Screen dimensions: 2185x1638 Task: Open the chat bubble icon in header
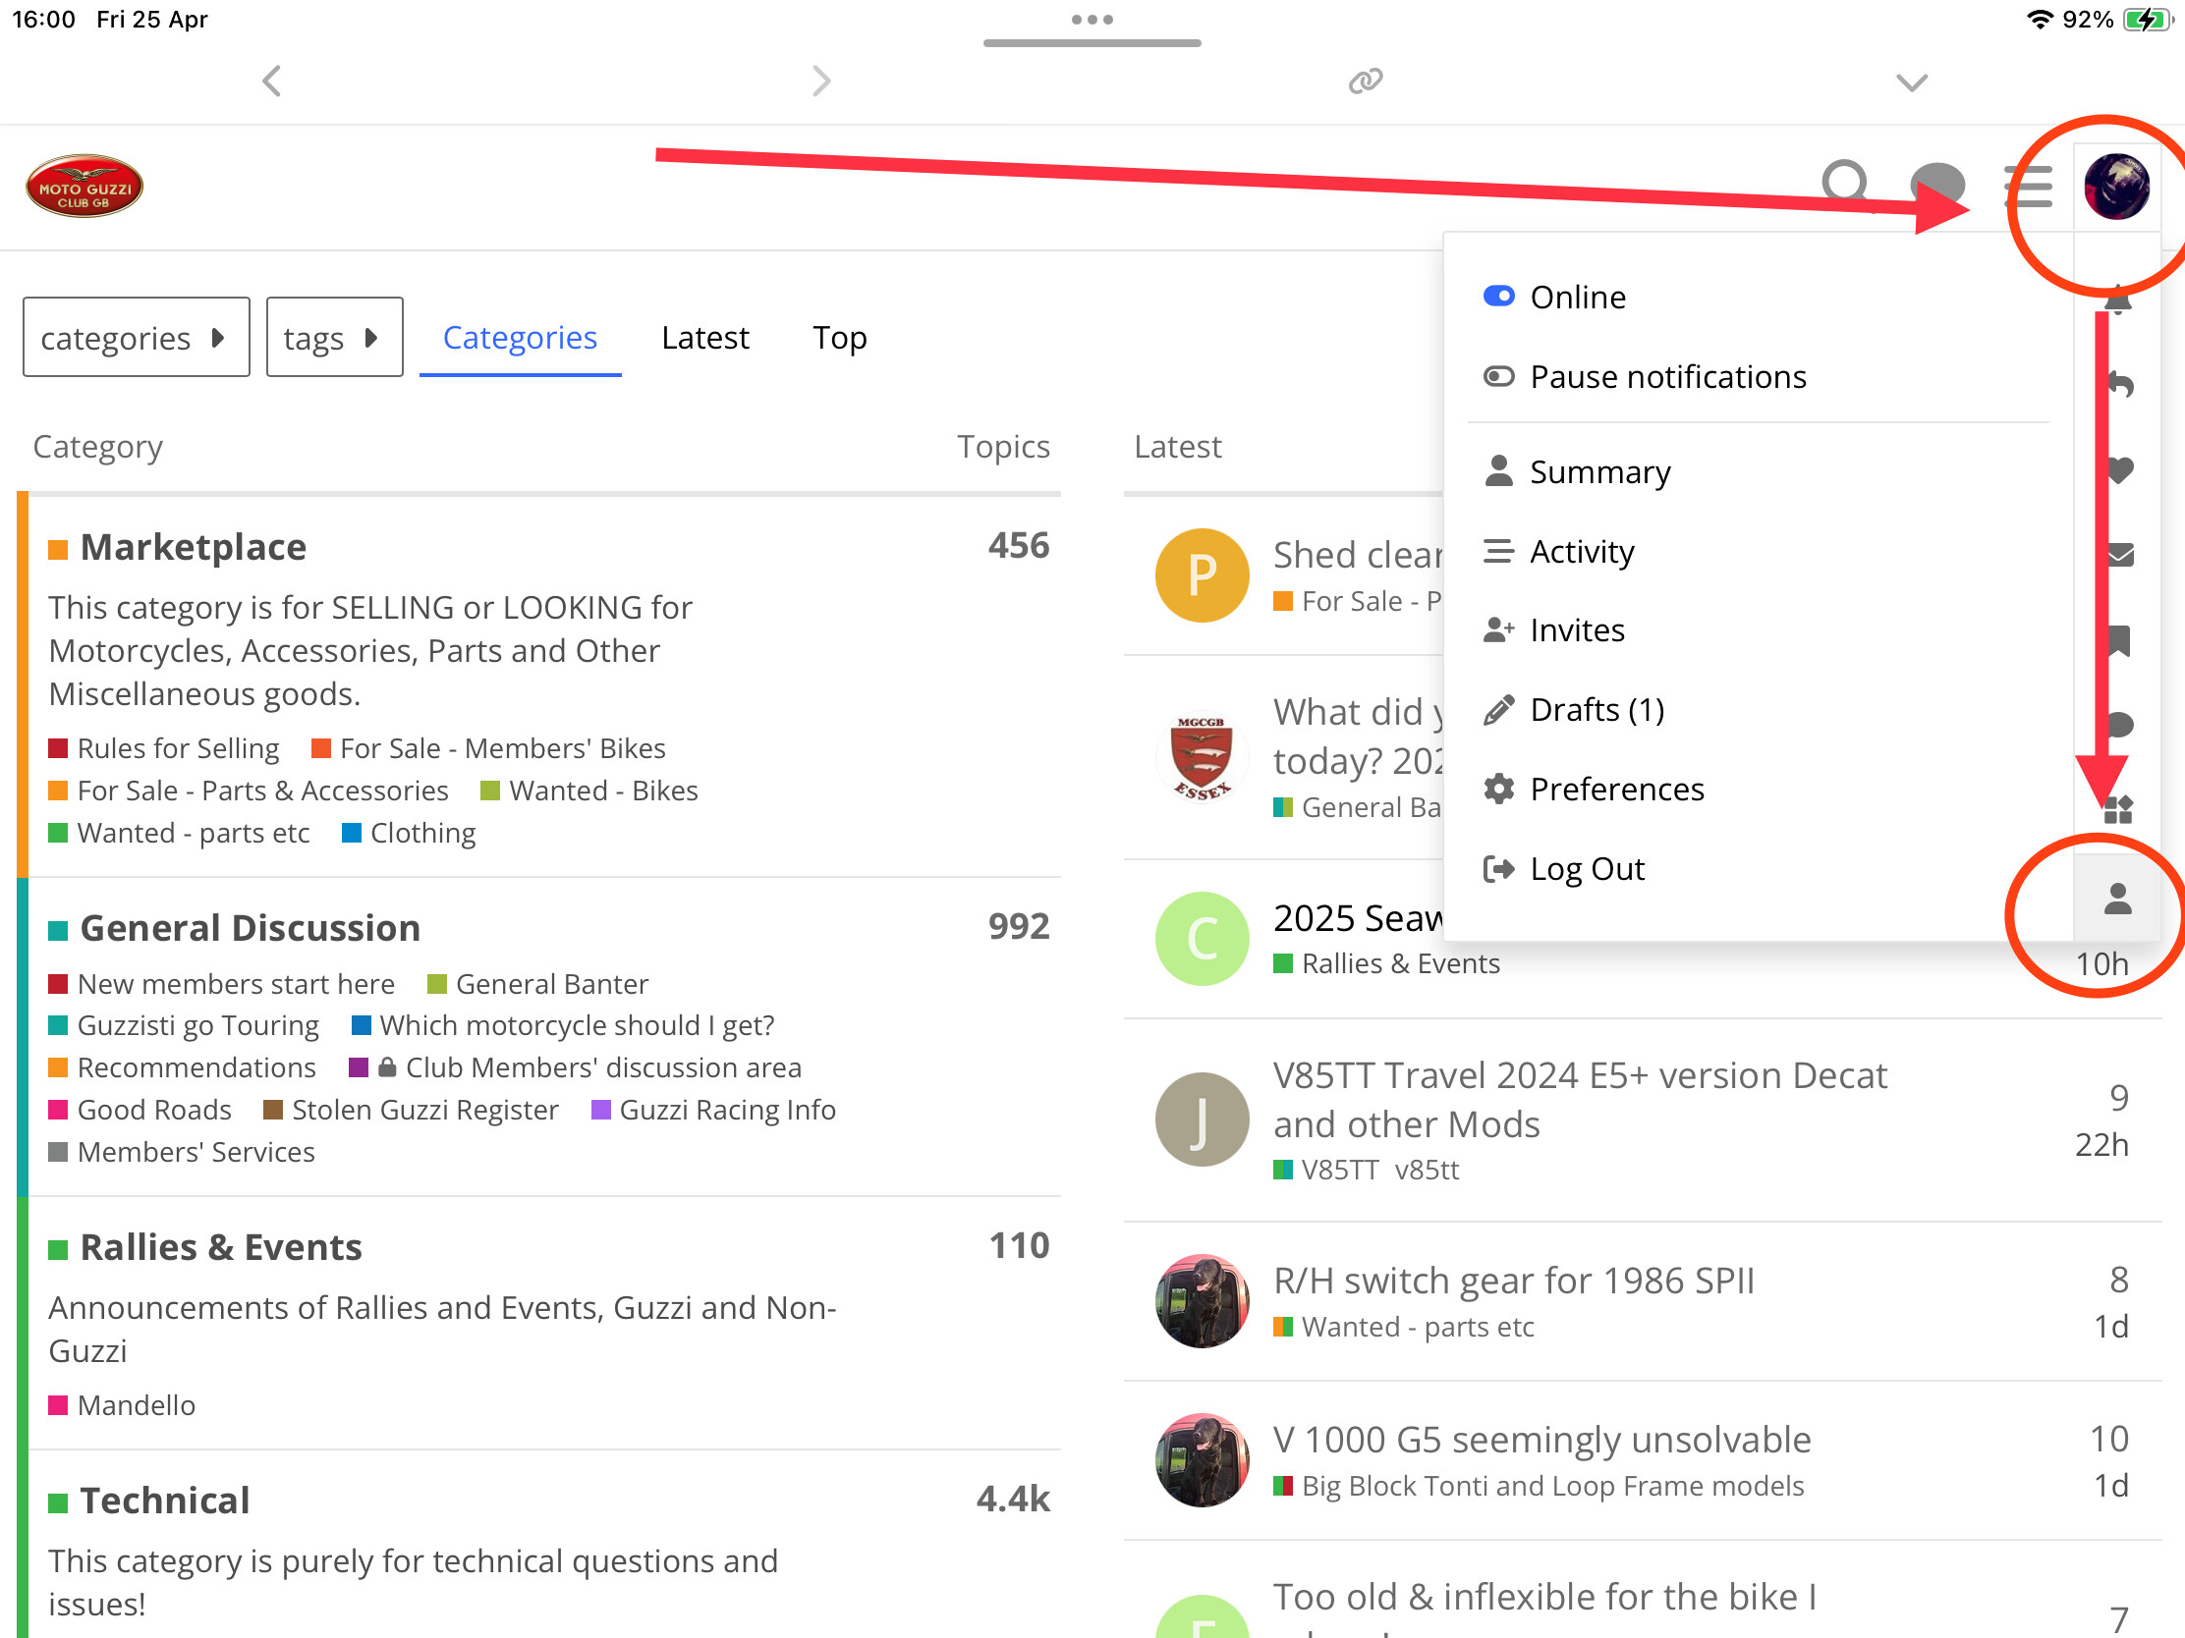point(1937,186)
